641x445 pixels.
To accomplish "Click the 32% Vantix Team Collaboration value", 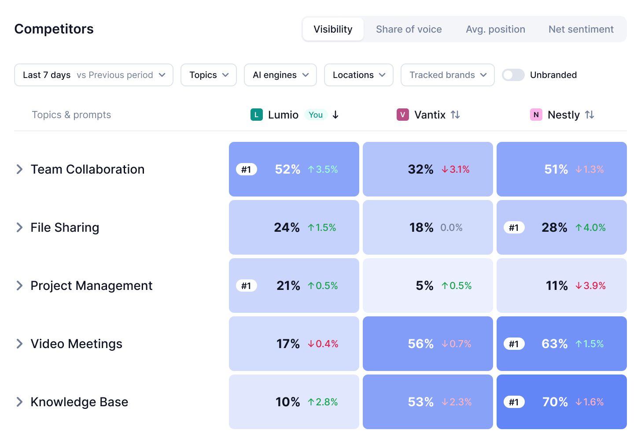I will (421, 169).
